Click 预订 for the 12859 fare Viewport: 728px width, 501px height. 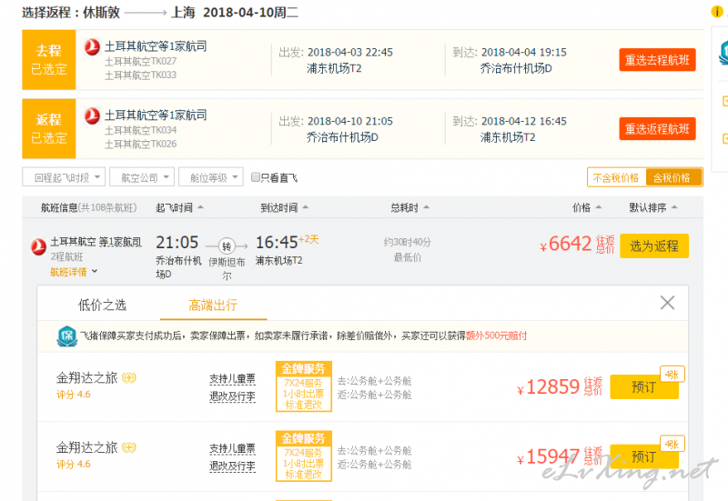click(x=644, y=386)
